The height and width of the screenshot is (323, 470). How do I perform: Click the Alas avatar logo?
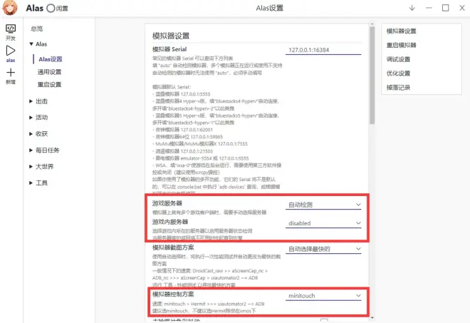pyautogui.click(x=10, y=8)
